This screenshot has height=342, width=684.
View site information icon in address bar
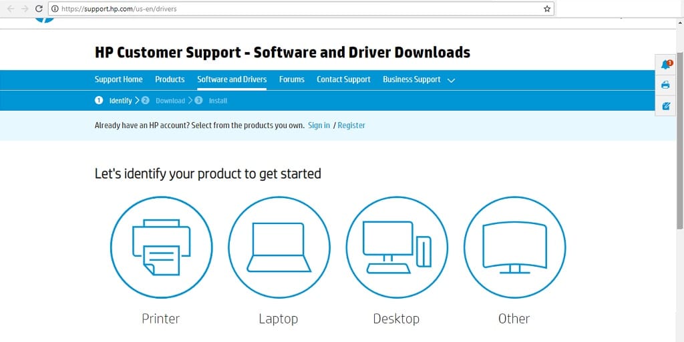55,9
